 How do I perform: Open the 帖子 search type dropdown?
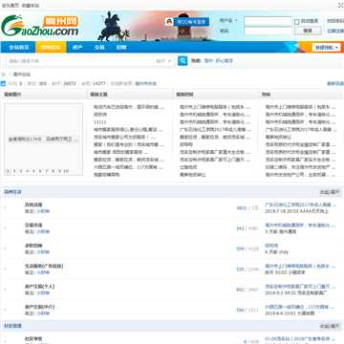[164, 61]
